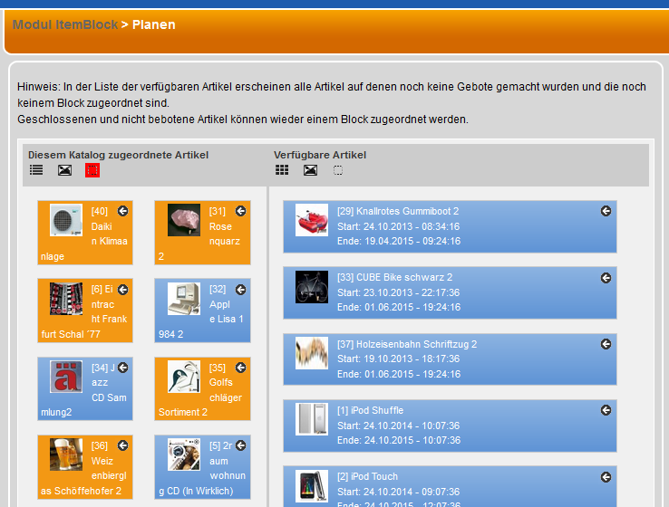This screenshot has width=669, height=507.
Task: Click arrow icon on Apple Lisa 1984 card
Action: tap(240, 290)
